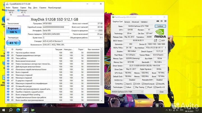Image resolution: width=202 pixels, height=113 pixels.
Task: Click the Serial ATA interface field
Action: (x=56, y=30)
